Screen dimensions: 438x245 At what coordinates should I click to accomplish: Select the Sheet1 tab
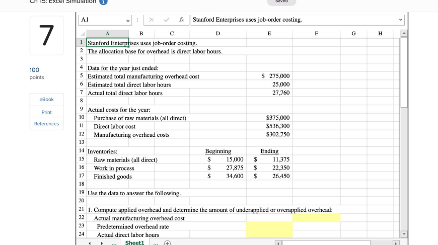coord(134,242)
